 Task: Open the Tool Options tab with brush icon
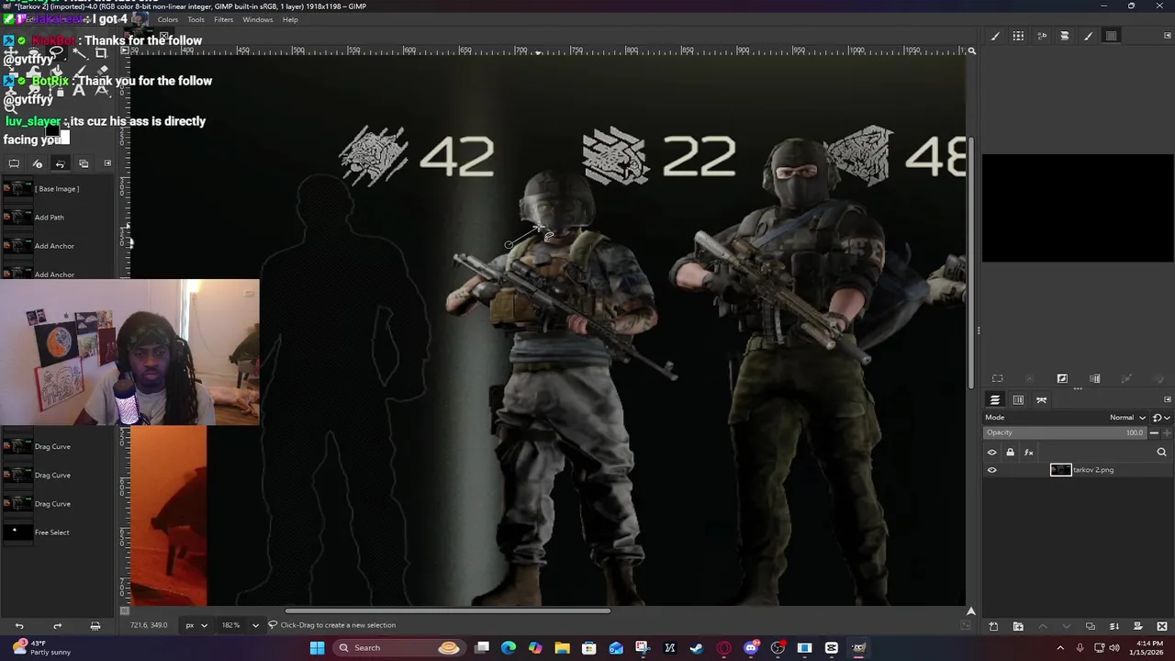click(995, 36)
